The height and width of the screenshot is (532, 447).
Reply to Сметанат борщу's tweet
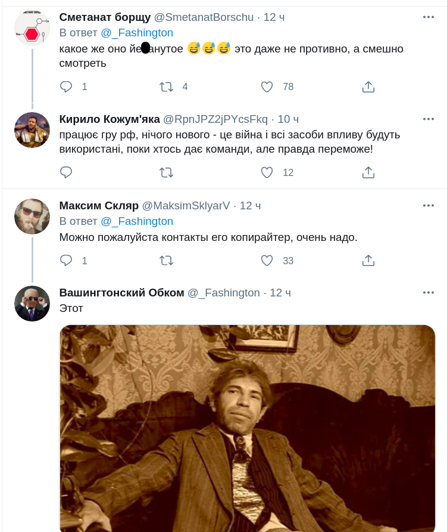(66, 86)
